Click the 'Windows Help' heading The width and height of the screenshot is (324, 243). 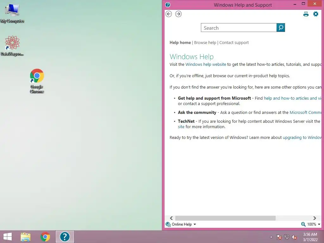click(191, 57)
